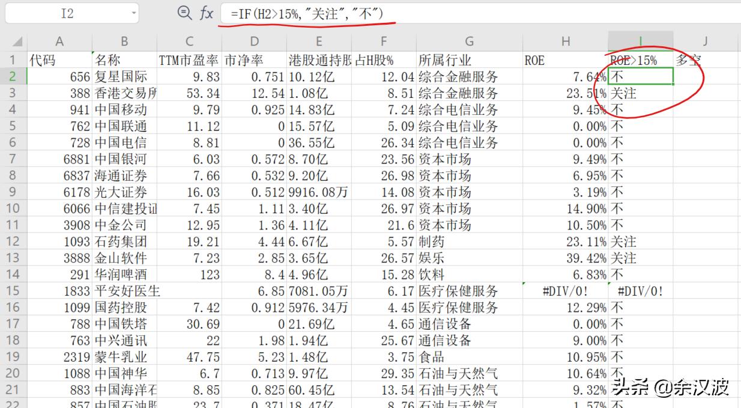This screenshot has height=408, width=741.
Task: Click the 香港交易所 cell in column B
Action: tap(124, 93)
